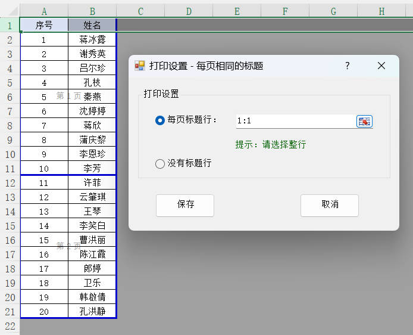Select column A header
Viewport: 413px width, 335px height.
pos(44,11)
